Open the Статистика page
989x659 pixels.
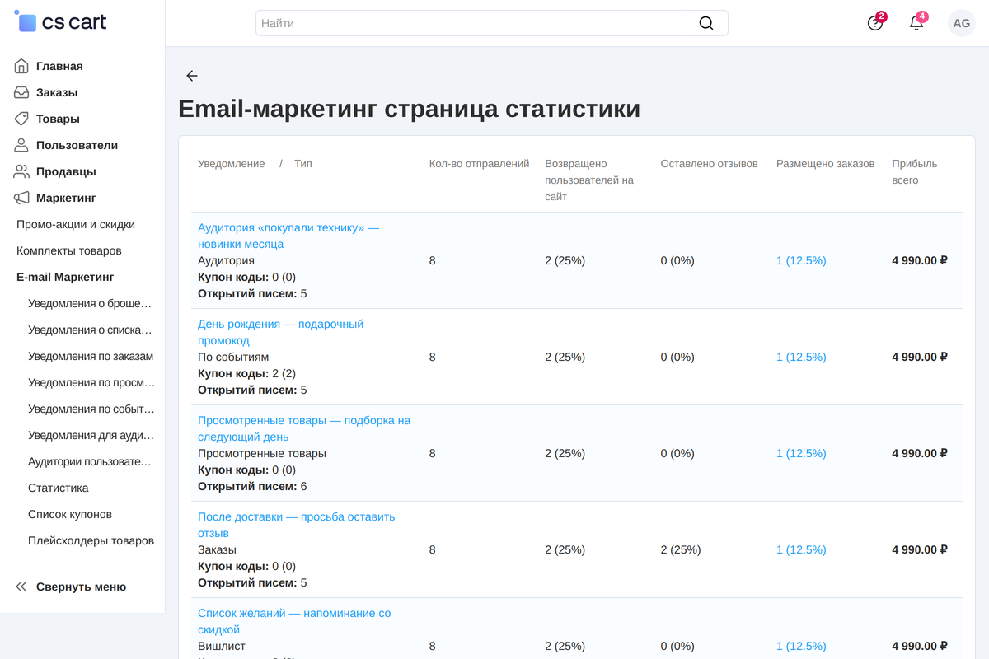59,488
